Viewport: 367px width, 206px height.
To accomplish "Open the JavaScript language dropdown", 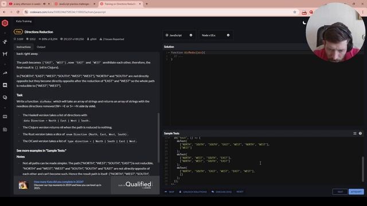I will (179, 35).
